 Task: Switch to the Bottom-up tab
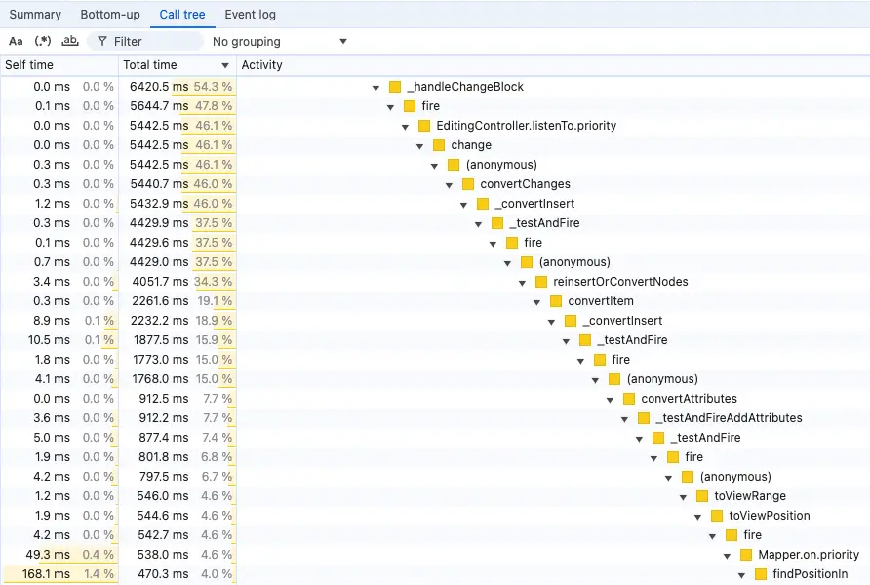110,15
